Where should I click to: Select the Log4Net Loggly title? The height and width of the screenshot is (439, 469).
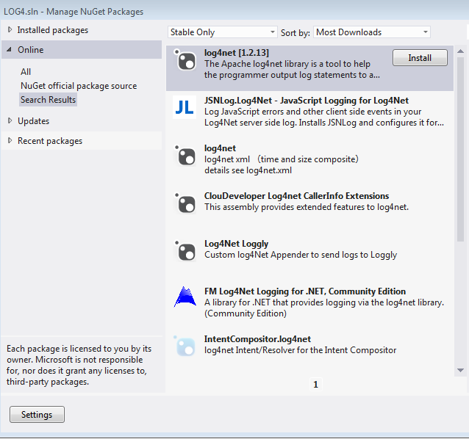(236, 244)
